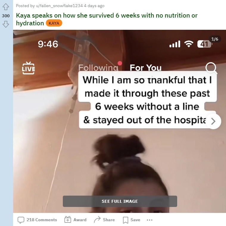
Task: Click the 300 vote score
Action: 6,15
